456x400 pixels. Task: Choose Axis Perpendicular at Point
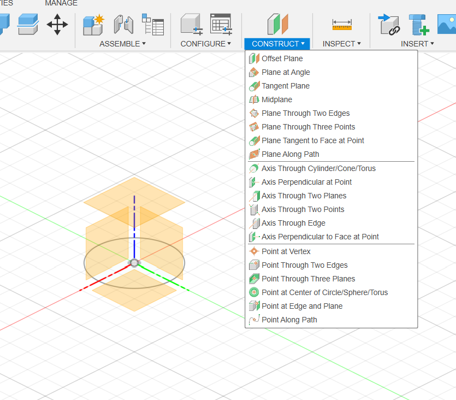click(331, 182)
